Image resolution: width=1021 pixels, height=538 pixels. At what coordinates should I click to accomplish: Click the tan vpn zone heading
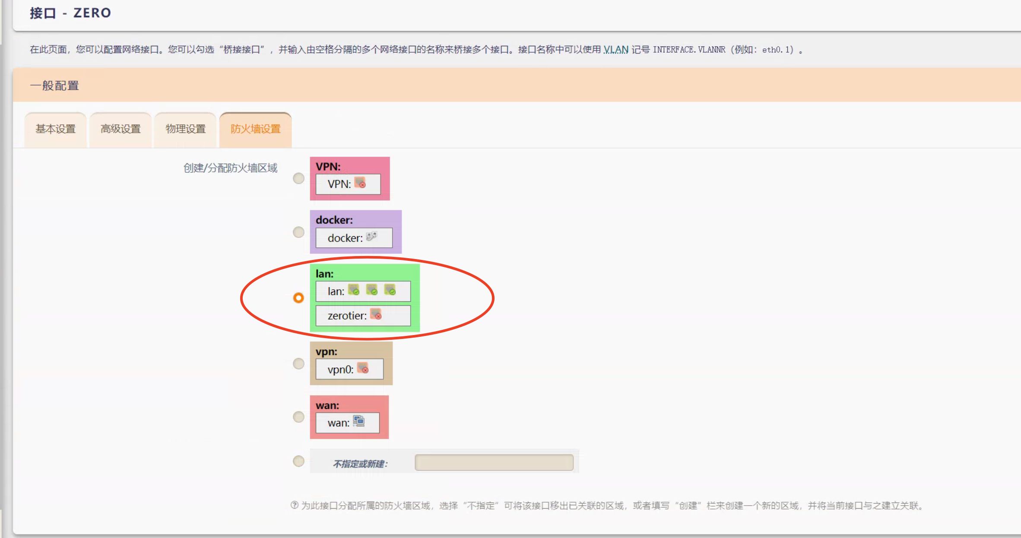[x=327, y=351]
